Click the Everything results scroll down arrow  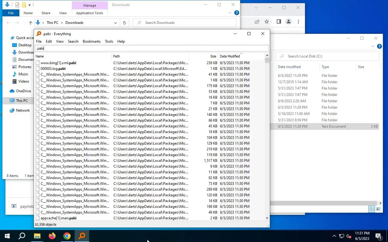[x=267, y=218]
